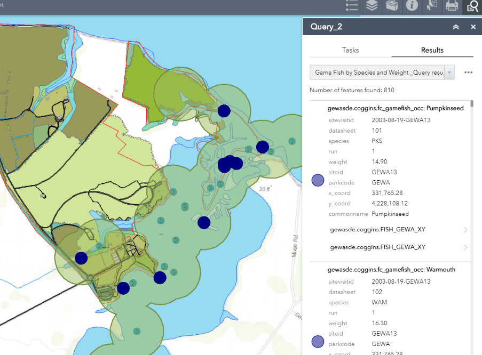Screen dimensions: 482x355
Task: Click the northernmost dark blue fish point
Action: coord(224,110)
